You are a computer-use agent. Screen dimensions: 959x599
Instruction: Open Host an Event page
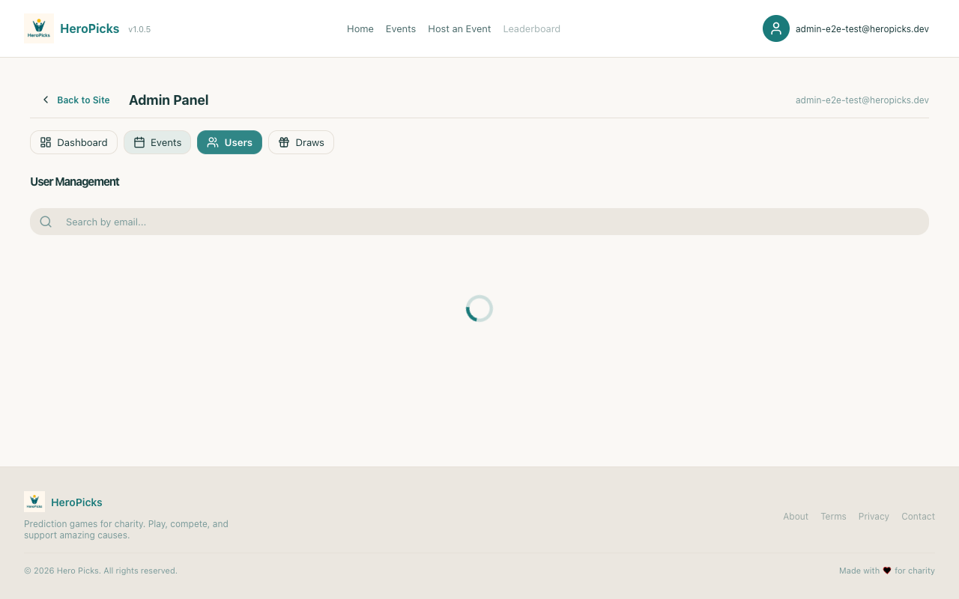459,28
